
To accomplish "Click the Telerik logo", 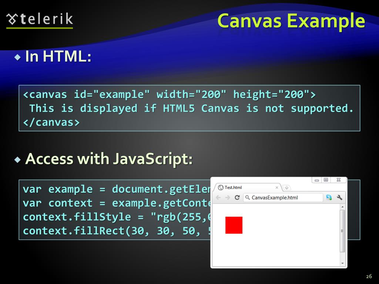I will coord(40,20).
